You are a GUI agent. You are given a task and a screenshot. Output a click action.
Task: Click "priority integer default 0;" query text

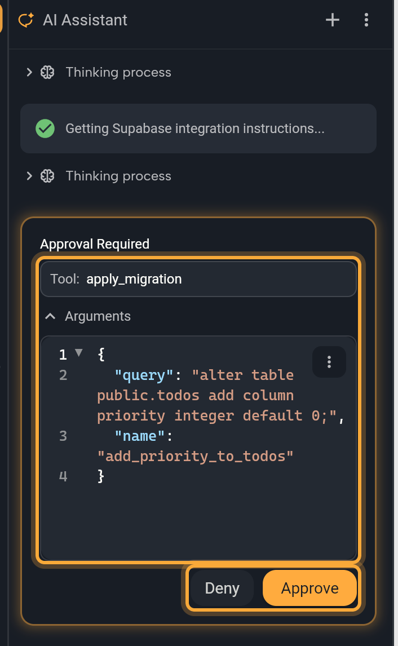216,415
